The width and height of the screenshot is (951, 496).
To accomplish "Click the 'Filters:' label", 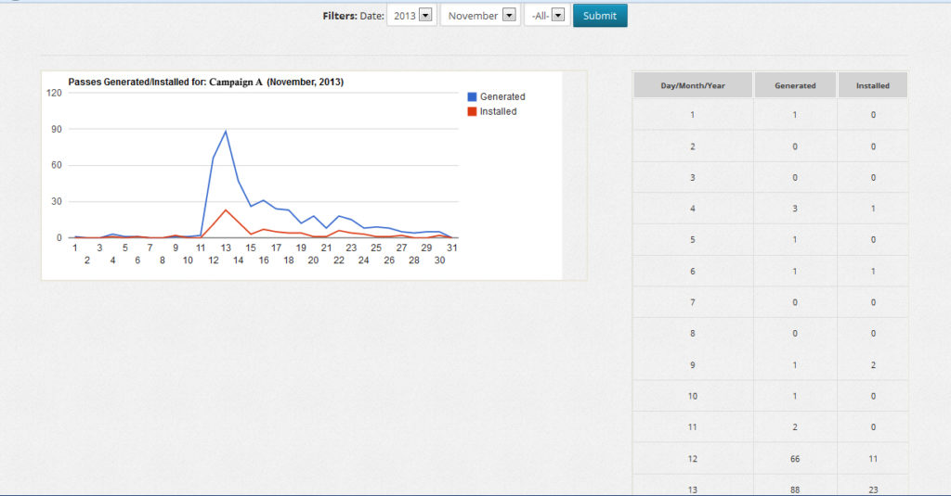I will coord(340,16).
